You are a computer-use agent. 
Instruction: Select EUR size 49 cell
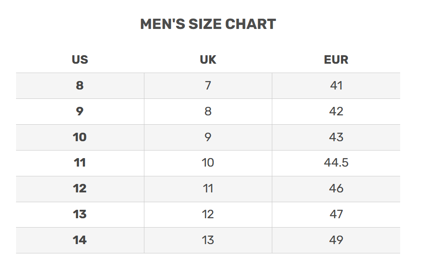(x=336, y=241)
